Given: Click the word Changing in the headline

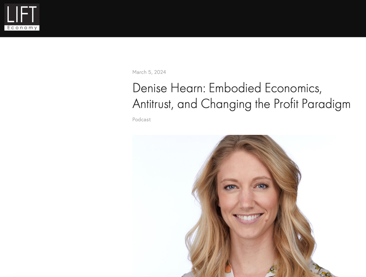Looking at the screenshot, I should pos(226,104).
